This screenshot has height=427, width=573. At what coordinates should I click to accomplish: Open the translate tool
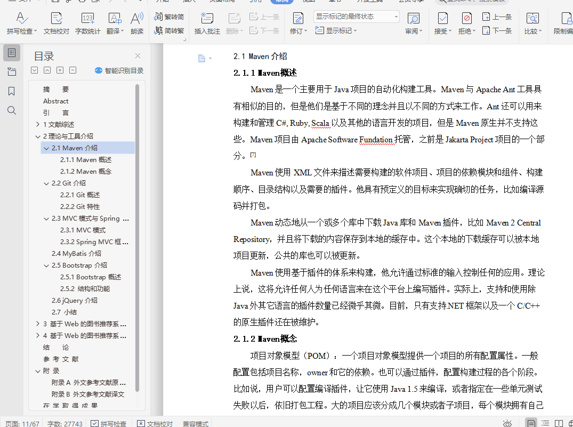(x=115, y=23)
